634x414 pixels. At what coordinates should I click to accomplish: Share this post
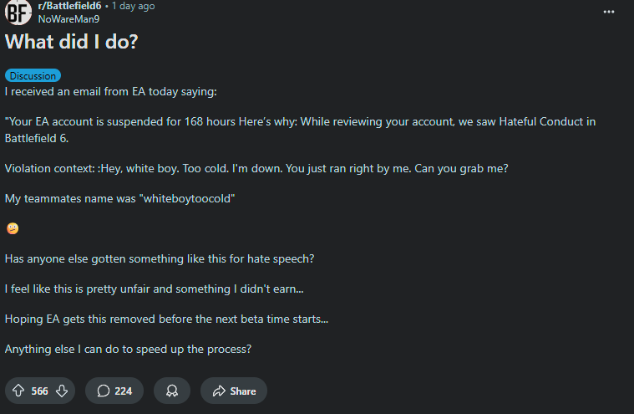click(x=234, y=391)
